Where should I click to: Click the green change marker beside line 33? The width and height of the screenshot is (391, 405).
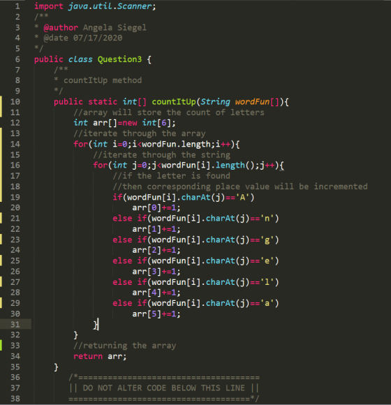pos(1,346)
